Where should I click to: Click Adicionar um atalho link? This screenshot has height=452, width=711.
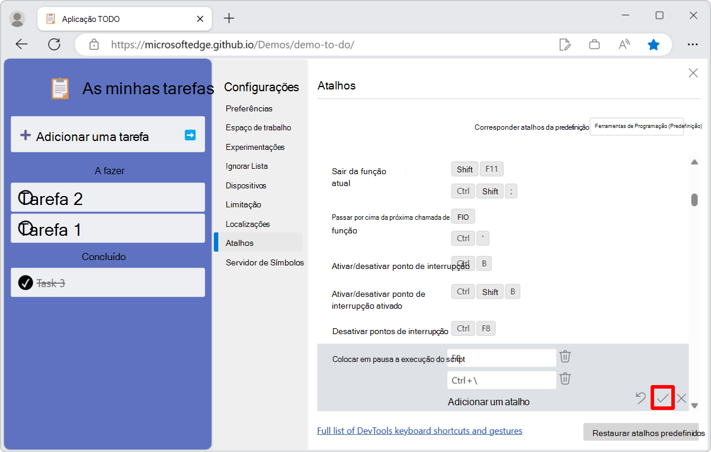(x=488, y=402)
